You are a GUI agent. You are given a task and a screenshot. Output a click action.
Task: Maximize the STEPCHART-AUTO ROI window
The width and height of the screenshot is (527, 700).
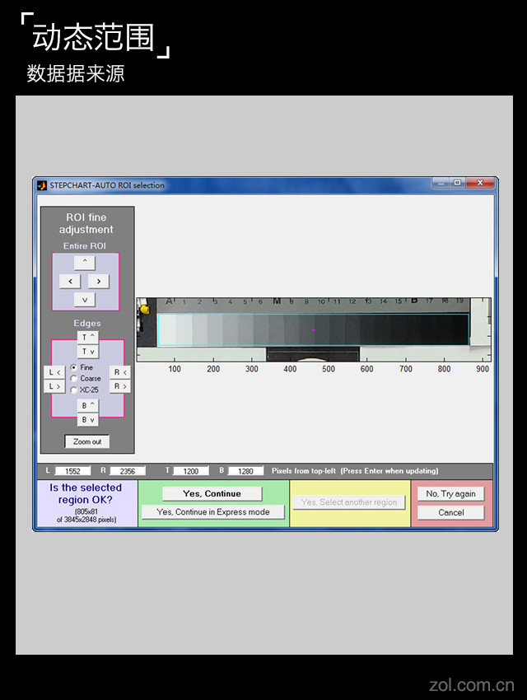pyautogui.click(x=457, y=183)
